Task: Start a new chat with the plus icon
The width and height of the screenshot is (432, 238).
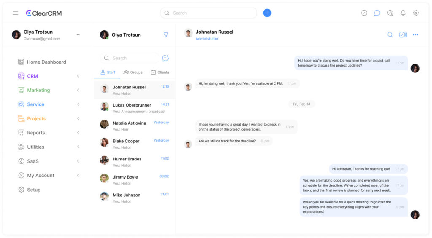Action: click(x=165, y=58)
